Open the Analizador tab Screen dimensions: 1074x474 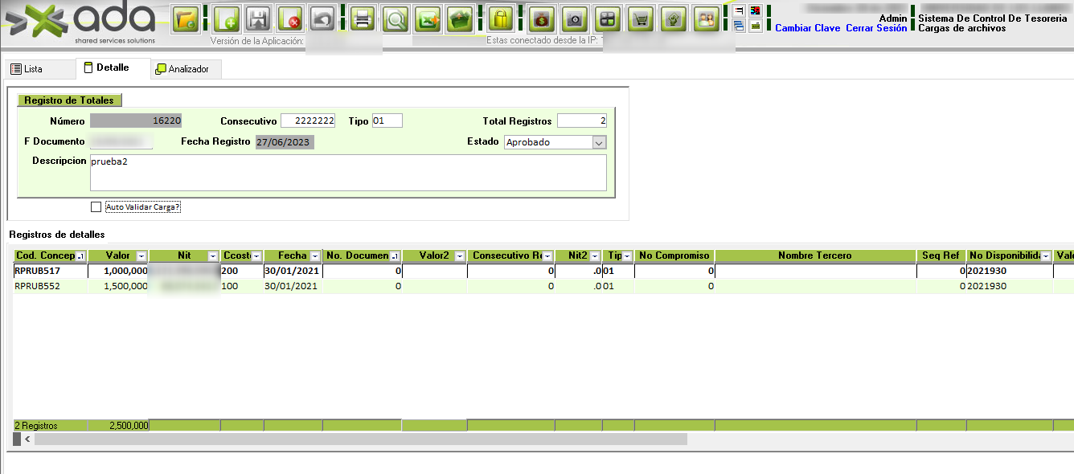coord(182,69)
